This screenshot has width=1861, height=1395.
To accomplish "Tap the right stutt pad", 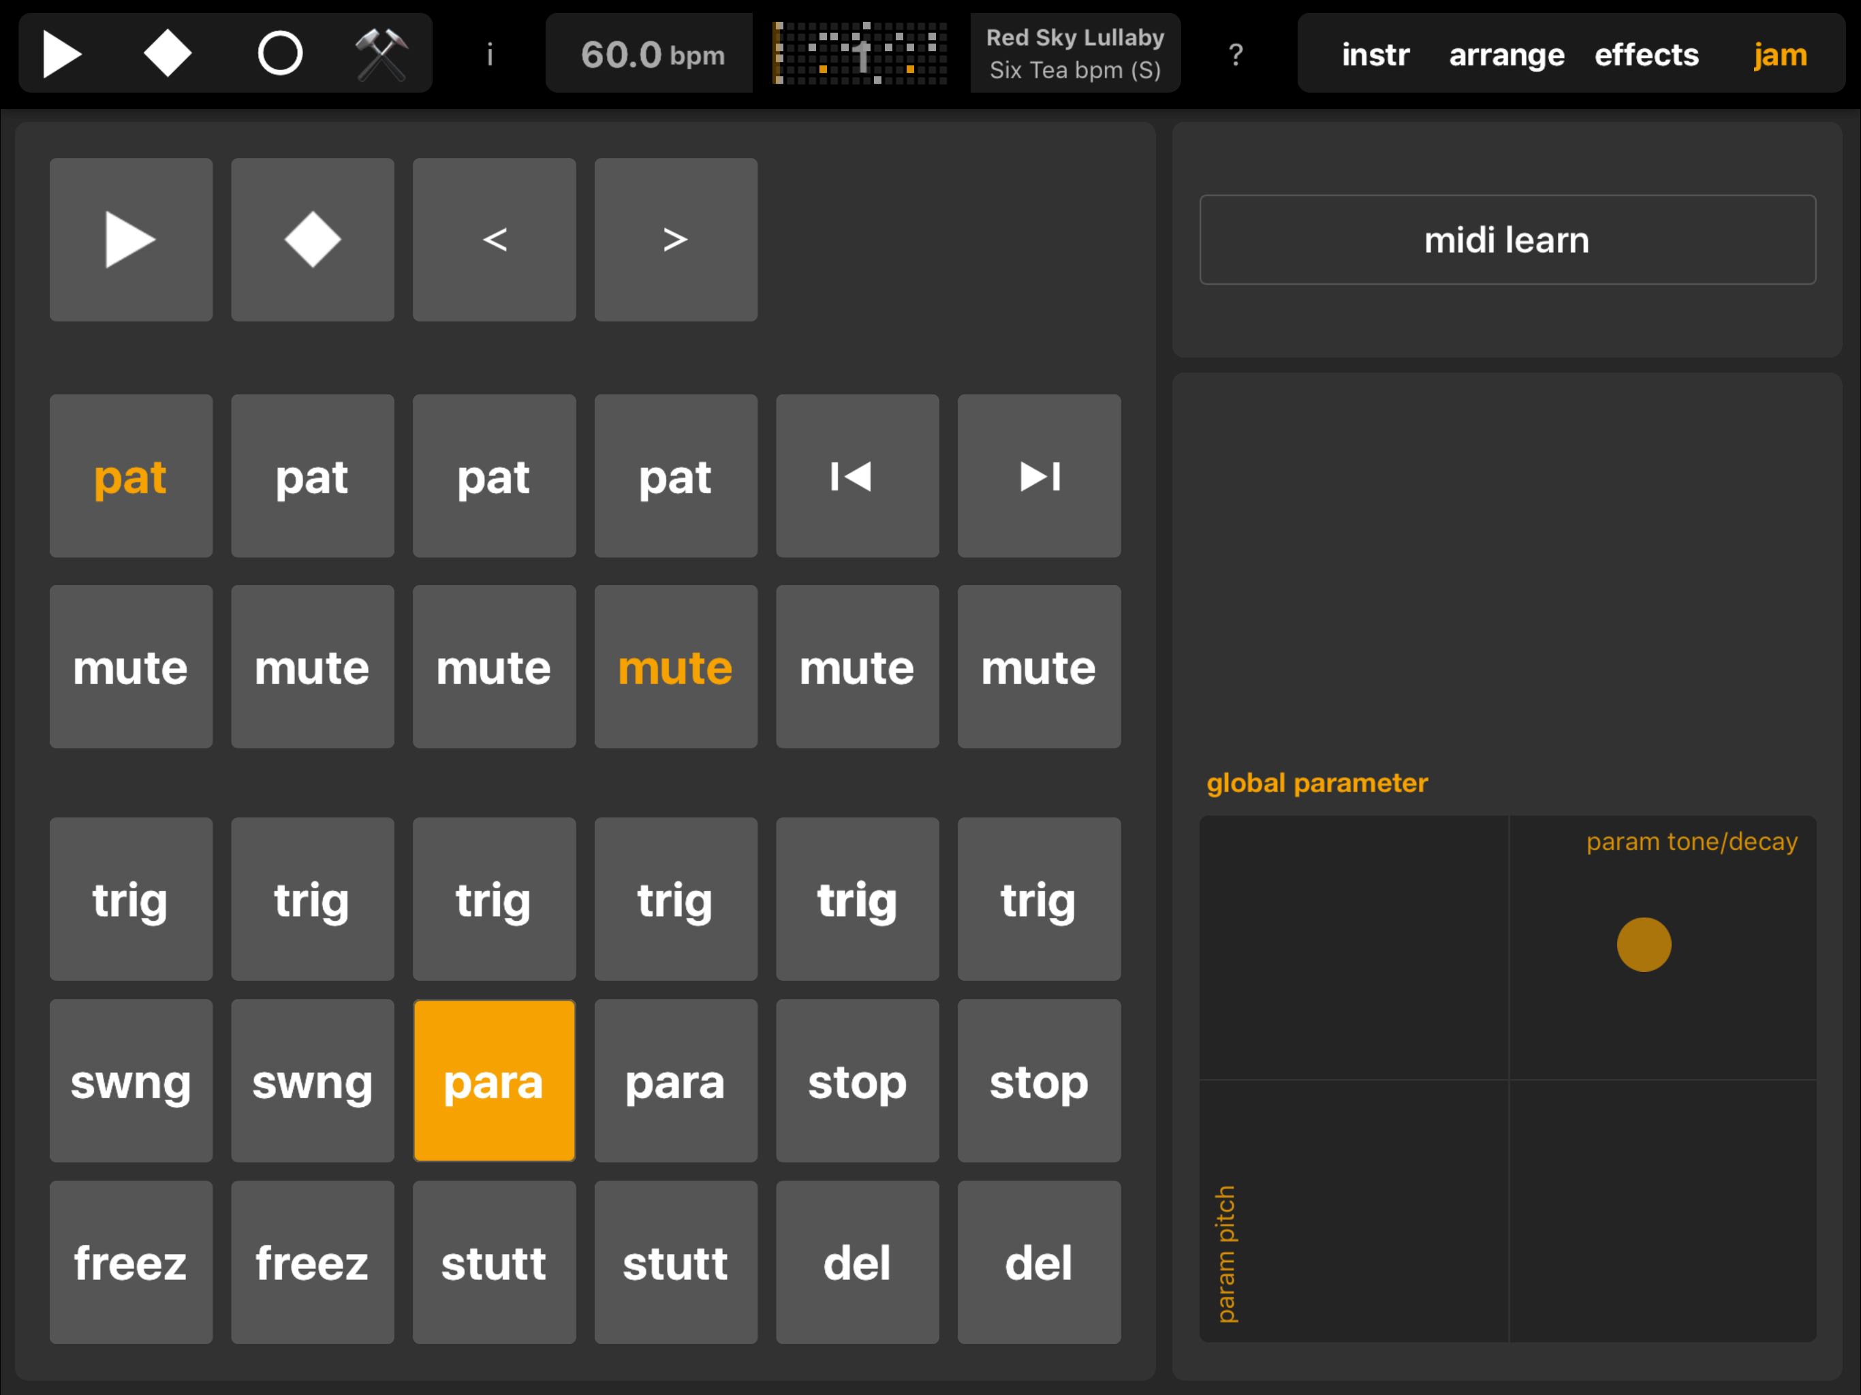I will click(676, 1263).
